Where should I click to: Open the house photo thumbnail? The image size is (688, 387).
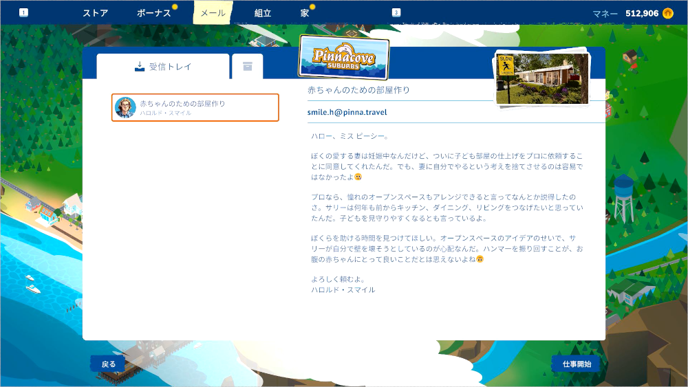click(542, 78)
